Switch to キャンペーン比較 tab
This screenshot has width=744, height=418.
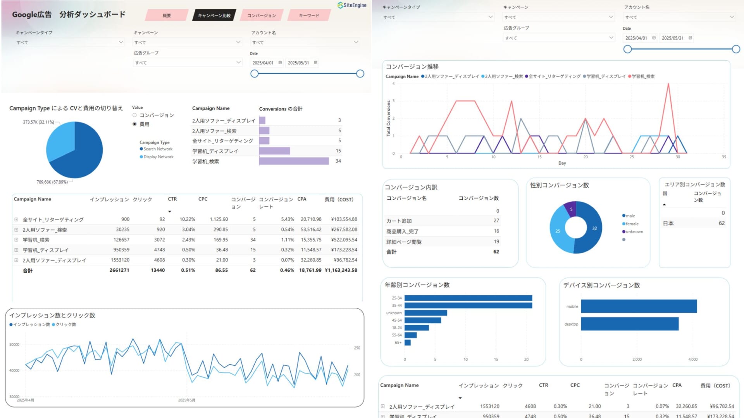click(x=214, y=15)
